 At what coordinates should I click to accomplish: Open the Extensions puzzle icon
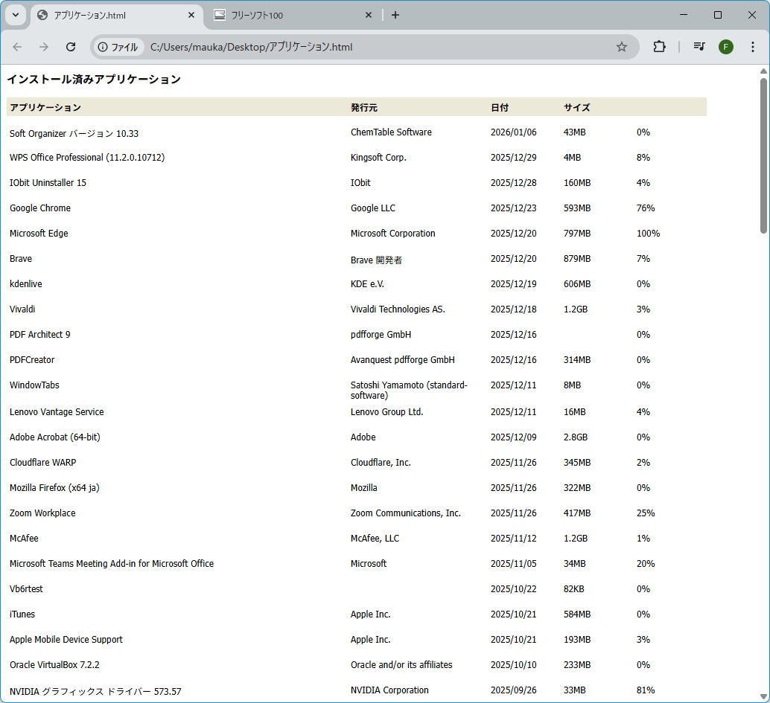tap(659, 47)
